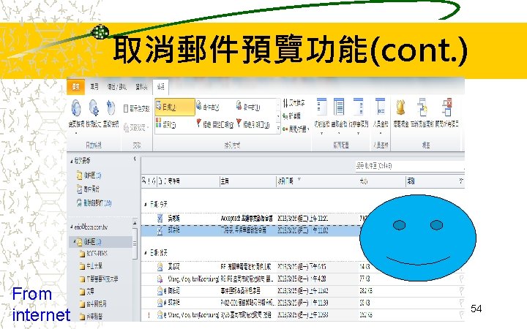Collapse the Date: Yesterday group
This screenshot has height=329, width=527.
click(146, 252)
